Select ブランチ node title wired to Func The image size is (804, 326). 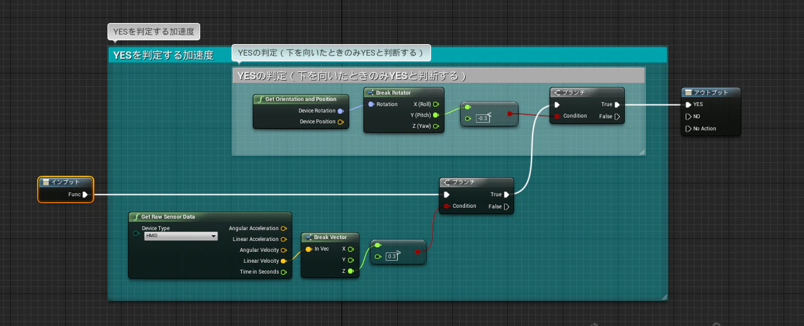464,182
